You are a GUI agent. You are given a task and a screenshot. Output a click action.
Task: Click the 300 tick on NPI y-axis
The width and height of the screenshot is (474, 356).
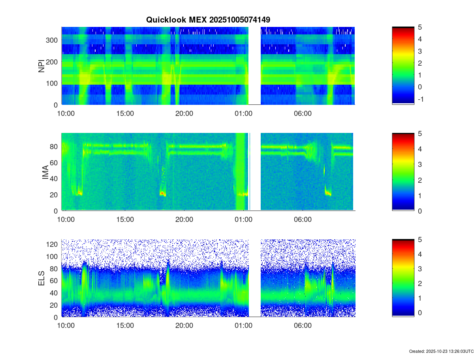(x=53, y=40)
